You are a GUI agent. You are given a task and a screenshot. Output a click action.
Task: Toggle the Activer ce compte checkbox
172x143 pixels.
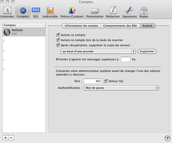[58, 35]
